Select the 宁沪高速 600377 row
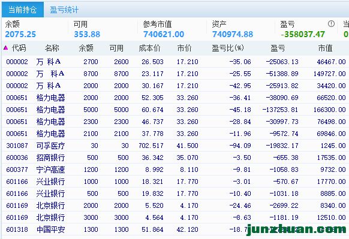Screen dimensions: 349x239 click(175, 170)
